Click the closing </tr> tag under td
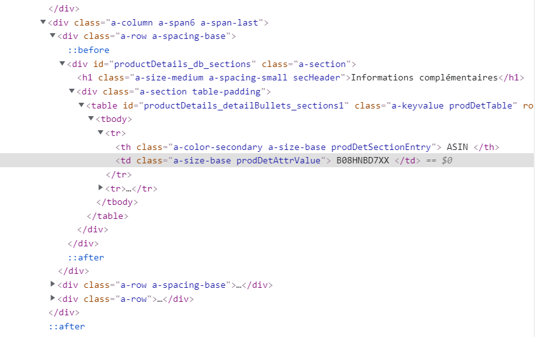The image size is (535, 337). coord(118,174)
